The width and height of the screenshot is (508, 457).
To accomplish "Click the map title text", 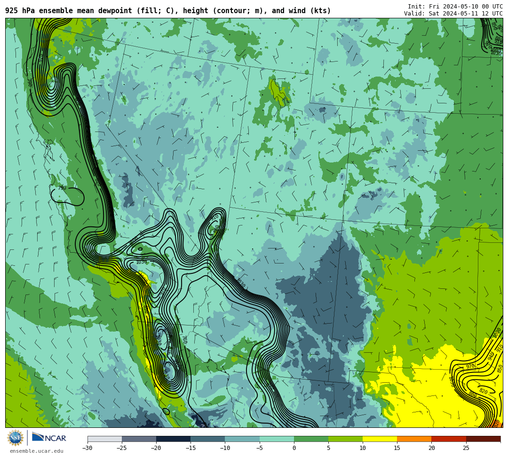I will coord(168,11).
